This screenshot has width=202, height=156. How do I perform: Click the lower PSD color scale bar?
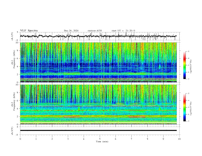(x=184, y=107)
